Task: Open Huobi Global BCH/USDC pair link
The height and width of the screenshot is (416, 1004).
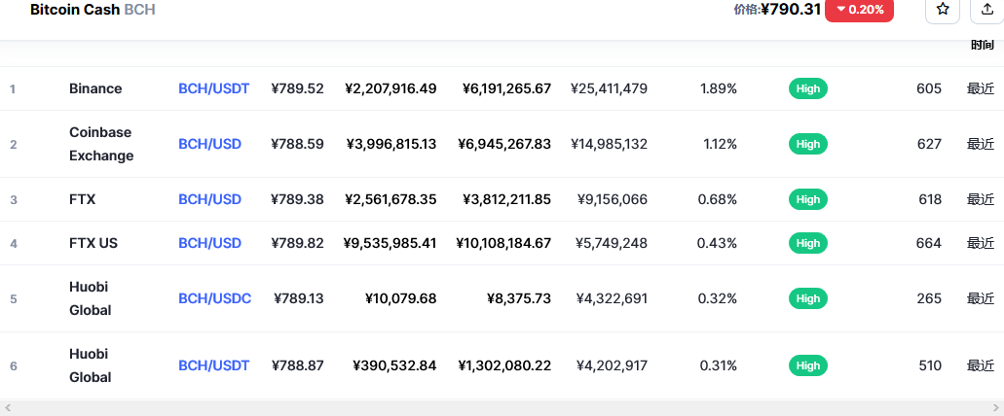Action: point(214,298)
